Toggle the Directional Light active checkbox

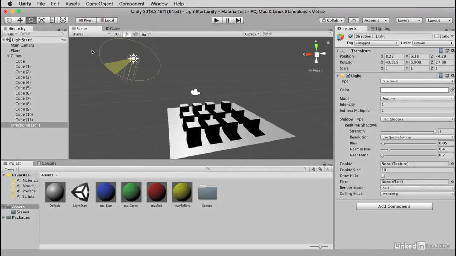351,36
